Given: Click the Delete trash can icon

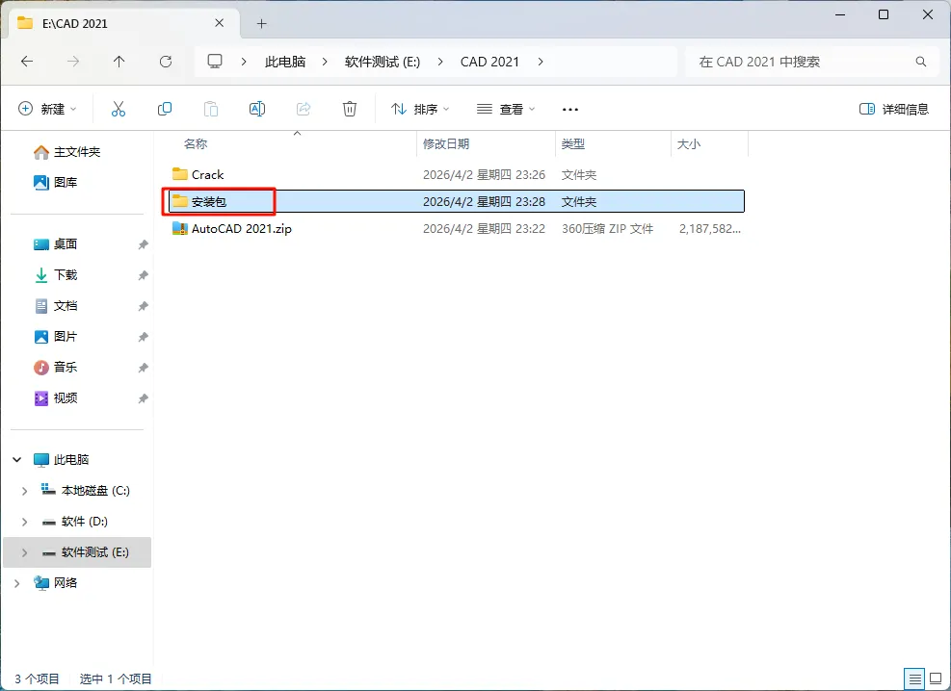Looking at the screenshot, I should (x=350, y=109).
